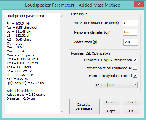Export the loudspeaker parameters
146x120 pixels.
click(111, 102)
